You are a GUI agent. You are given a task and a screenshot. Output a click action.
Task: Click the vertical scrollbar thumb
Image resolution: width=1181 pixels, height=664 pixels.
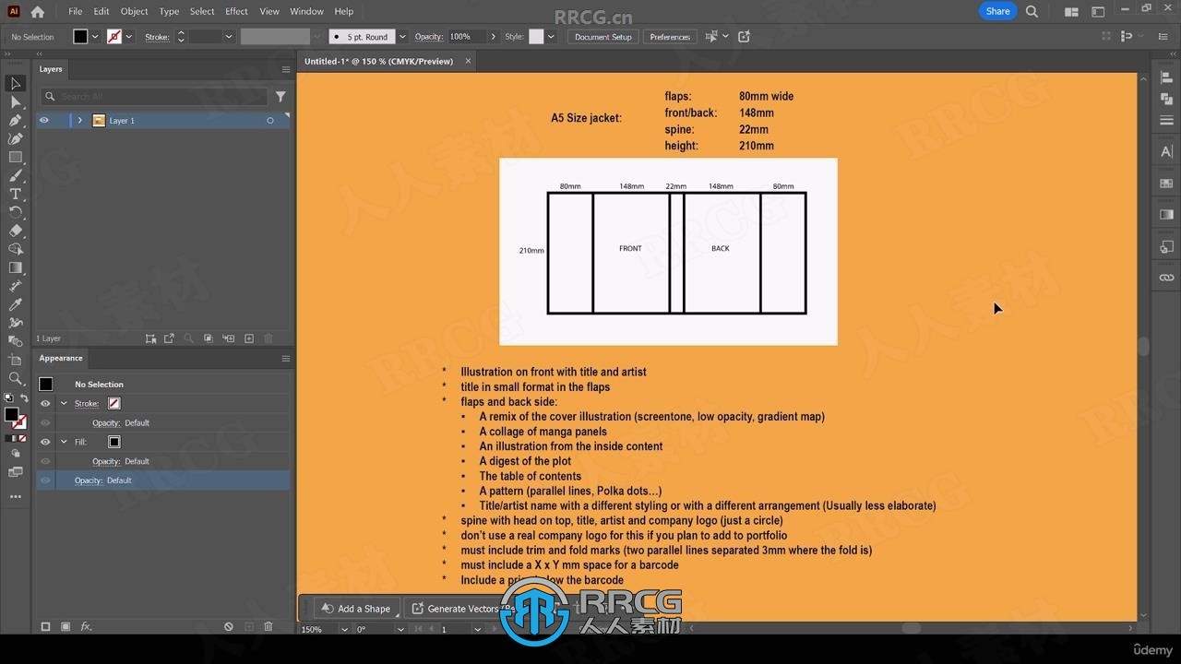1144,347
